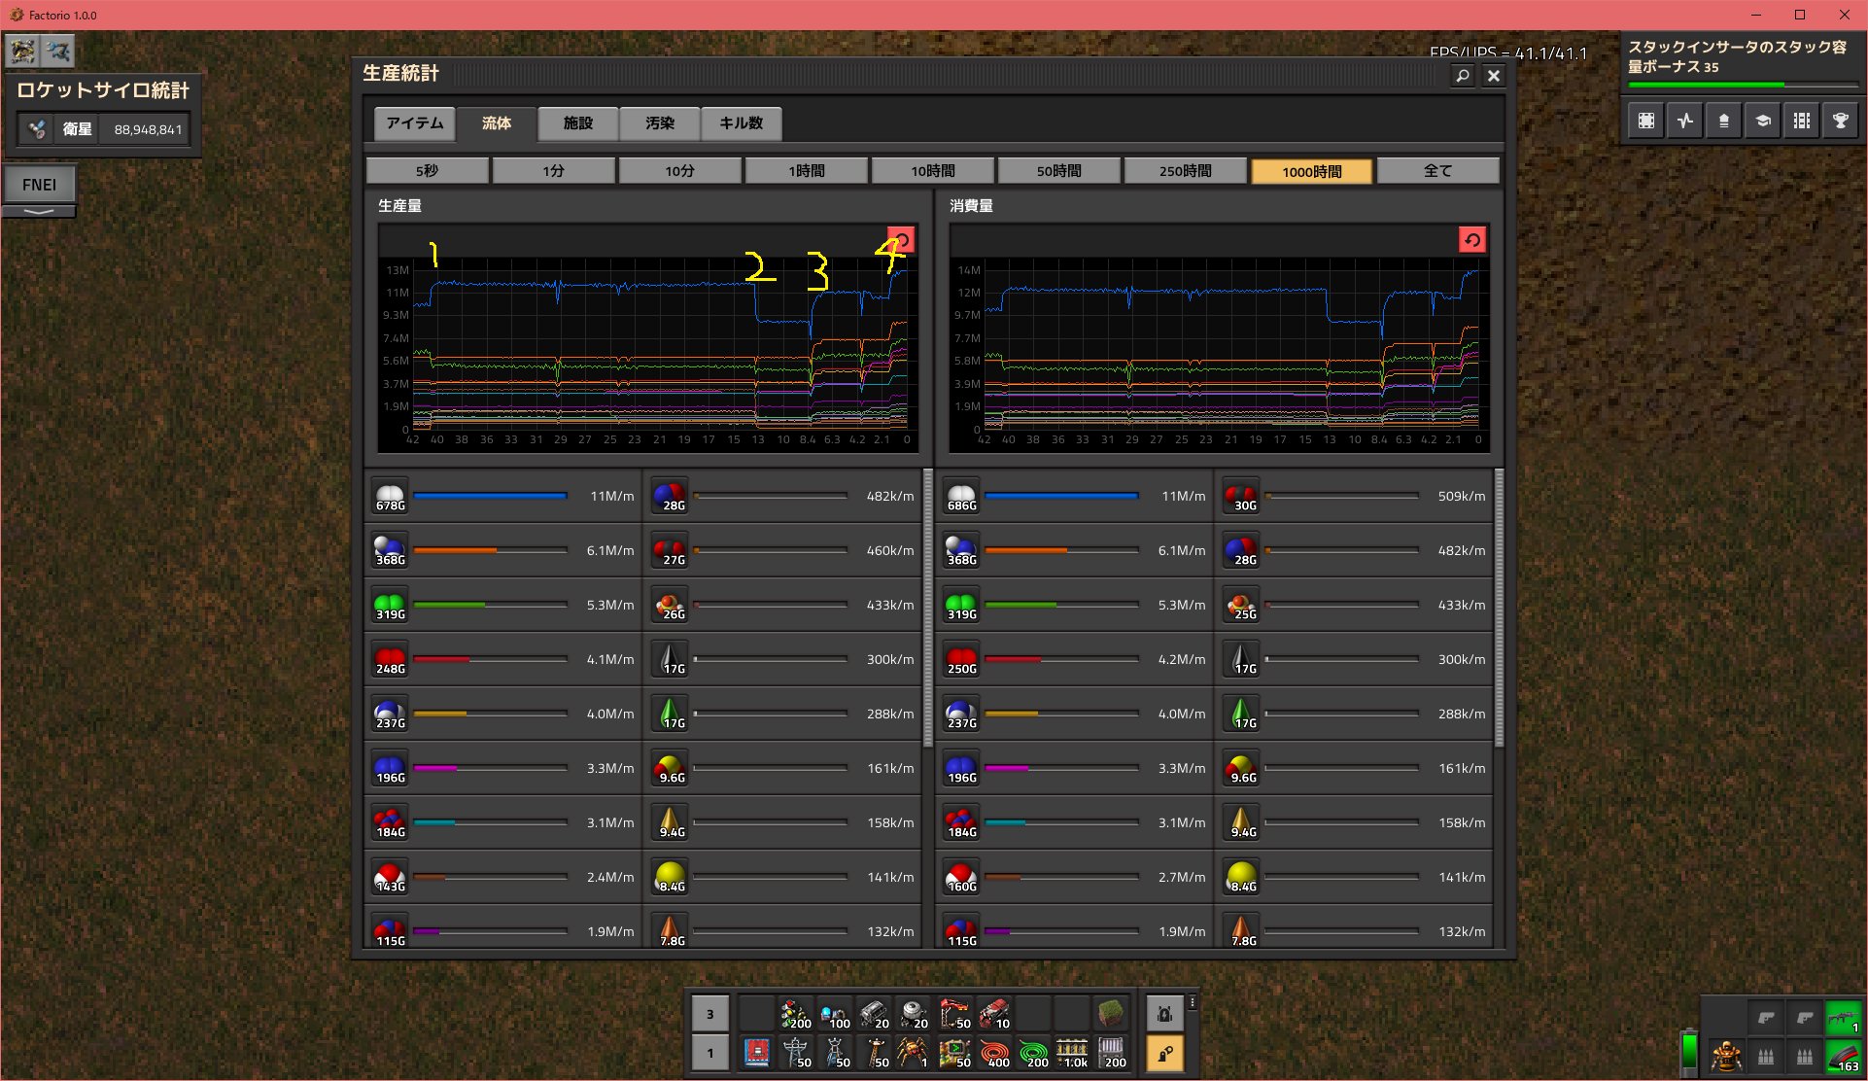Click the 509k/m consumption value
This screenshot has height=1081, width=1868.
(x=1461, y=496)
